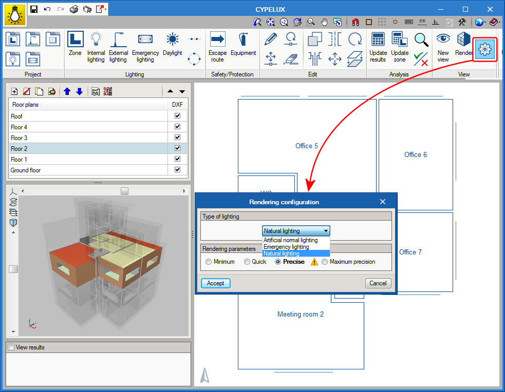Click the 3D view horizontal slider thumb
The image size is (505, 392).
click(124, 191)
